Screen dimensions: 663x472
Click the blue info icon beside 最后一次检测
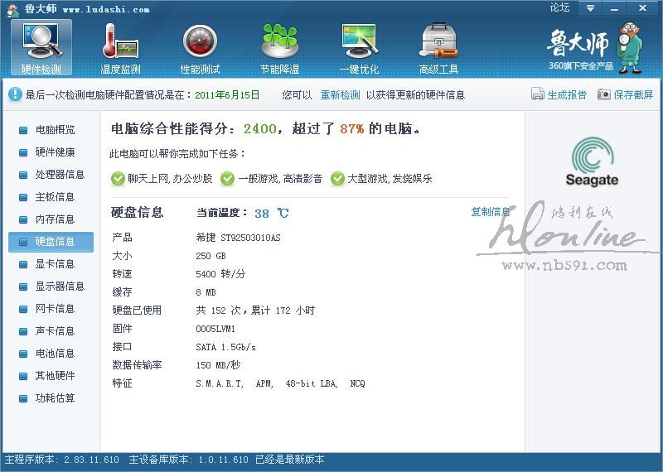point(15,94)
